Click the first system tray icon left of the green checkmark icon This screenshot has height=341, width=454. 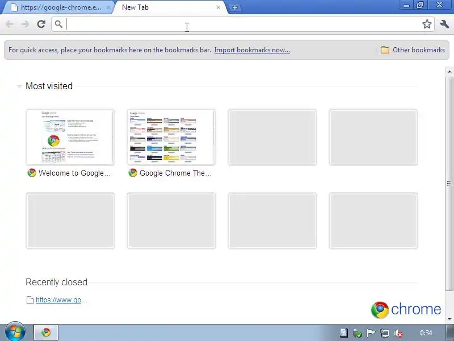point(344,333)
